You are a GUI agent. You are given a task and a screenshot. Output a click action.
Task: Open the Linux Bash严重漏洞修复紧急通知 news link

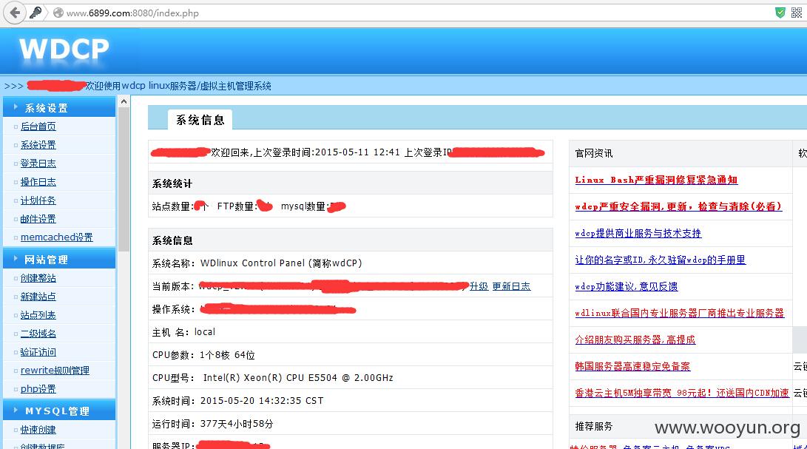click(x=656, y=180)
